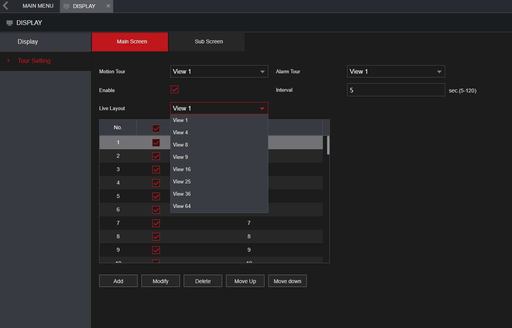Viewport: 512px width, 328px height.
Task: Click the Delete button
Action: (x=203, y=281)
